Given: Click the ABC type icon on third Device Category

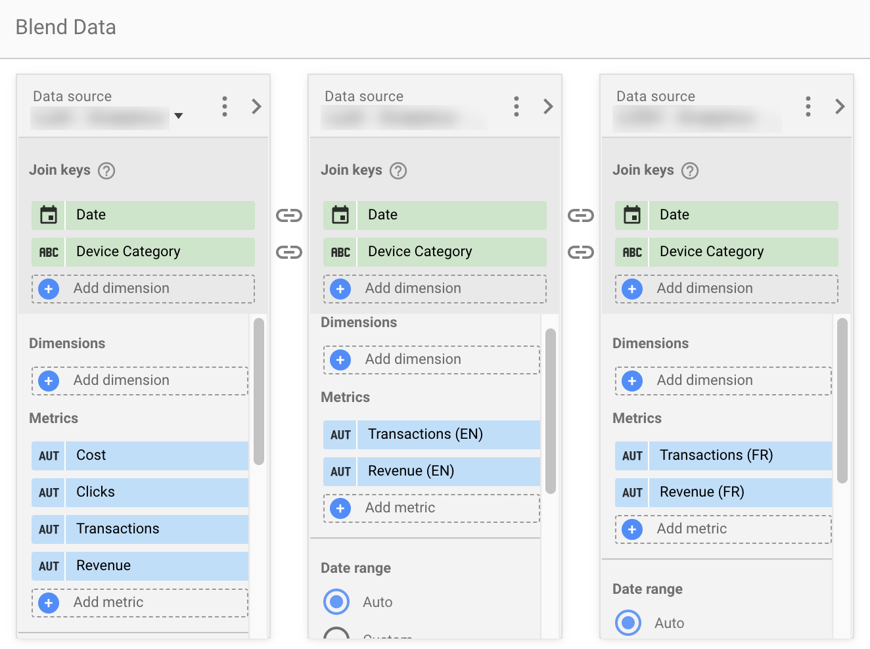Looking at the screenshot, I should coord(632,252).
